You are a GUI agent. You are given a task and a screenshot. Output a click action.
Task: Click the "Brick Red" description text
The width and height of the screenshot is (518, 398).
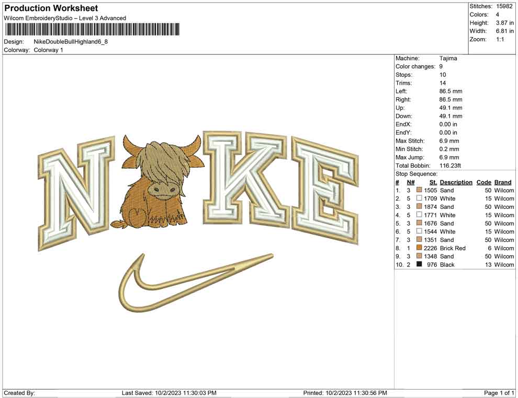453,248
